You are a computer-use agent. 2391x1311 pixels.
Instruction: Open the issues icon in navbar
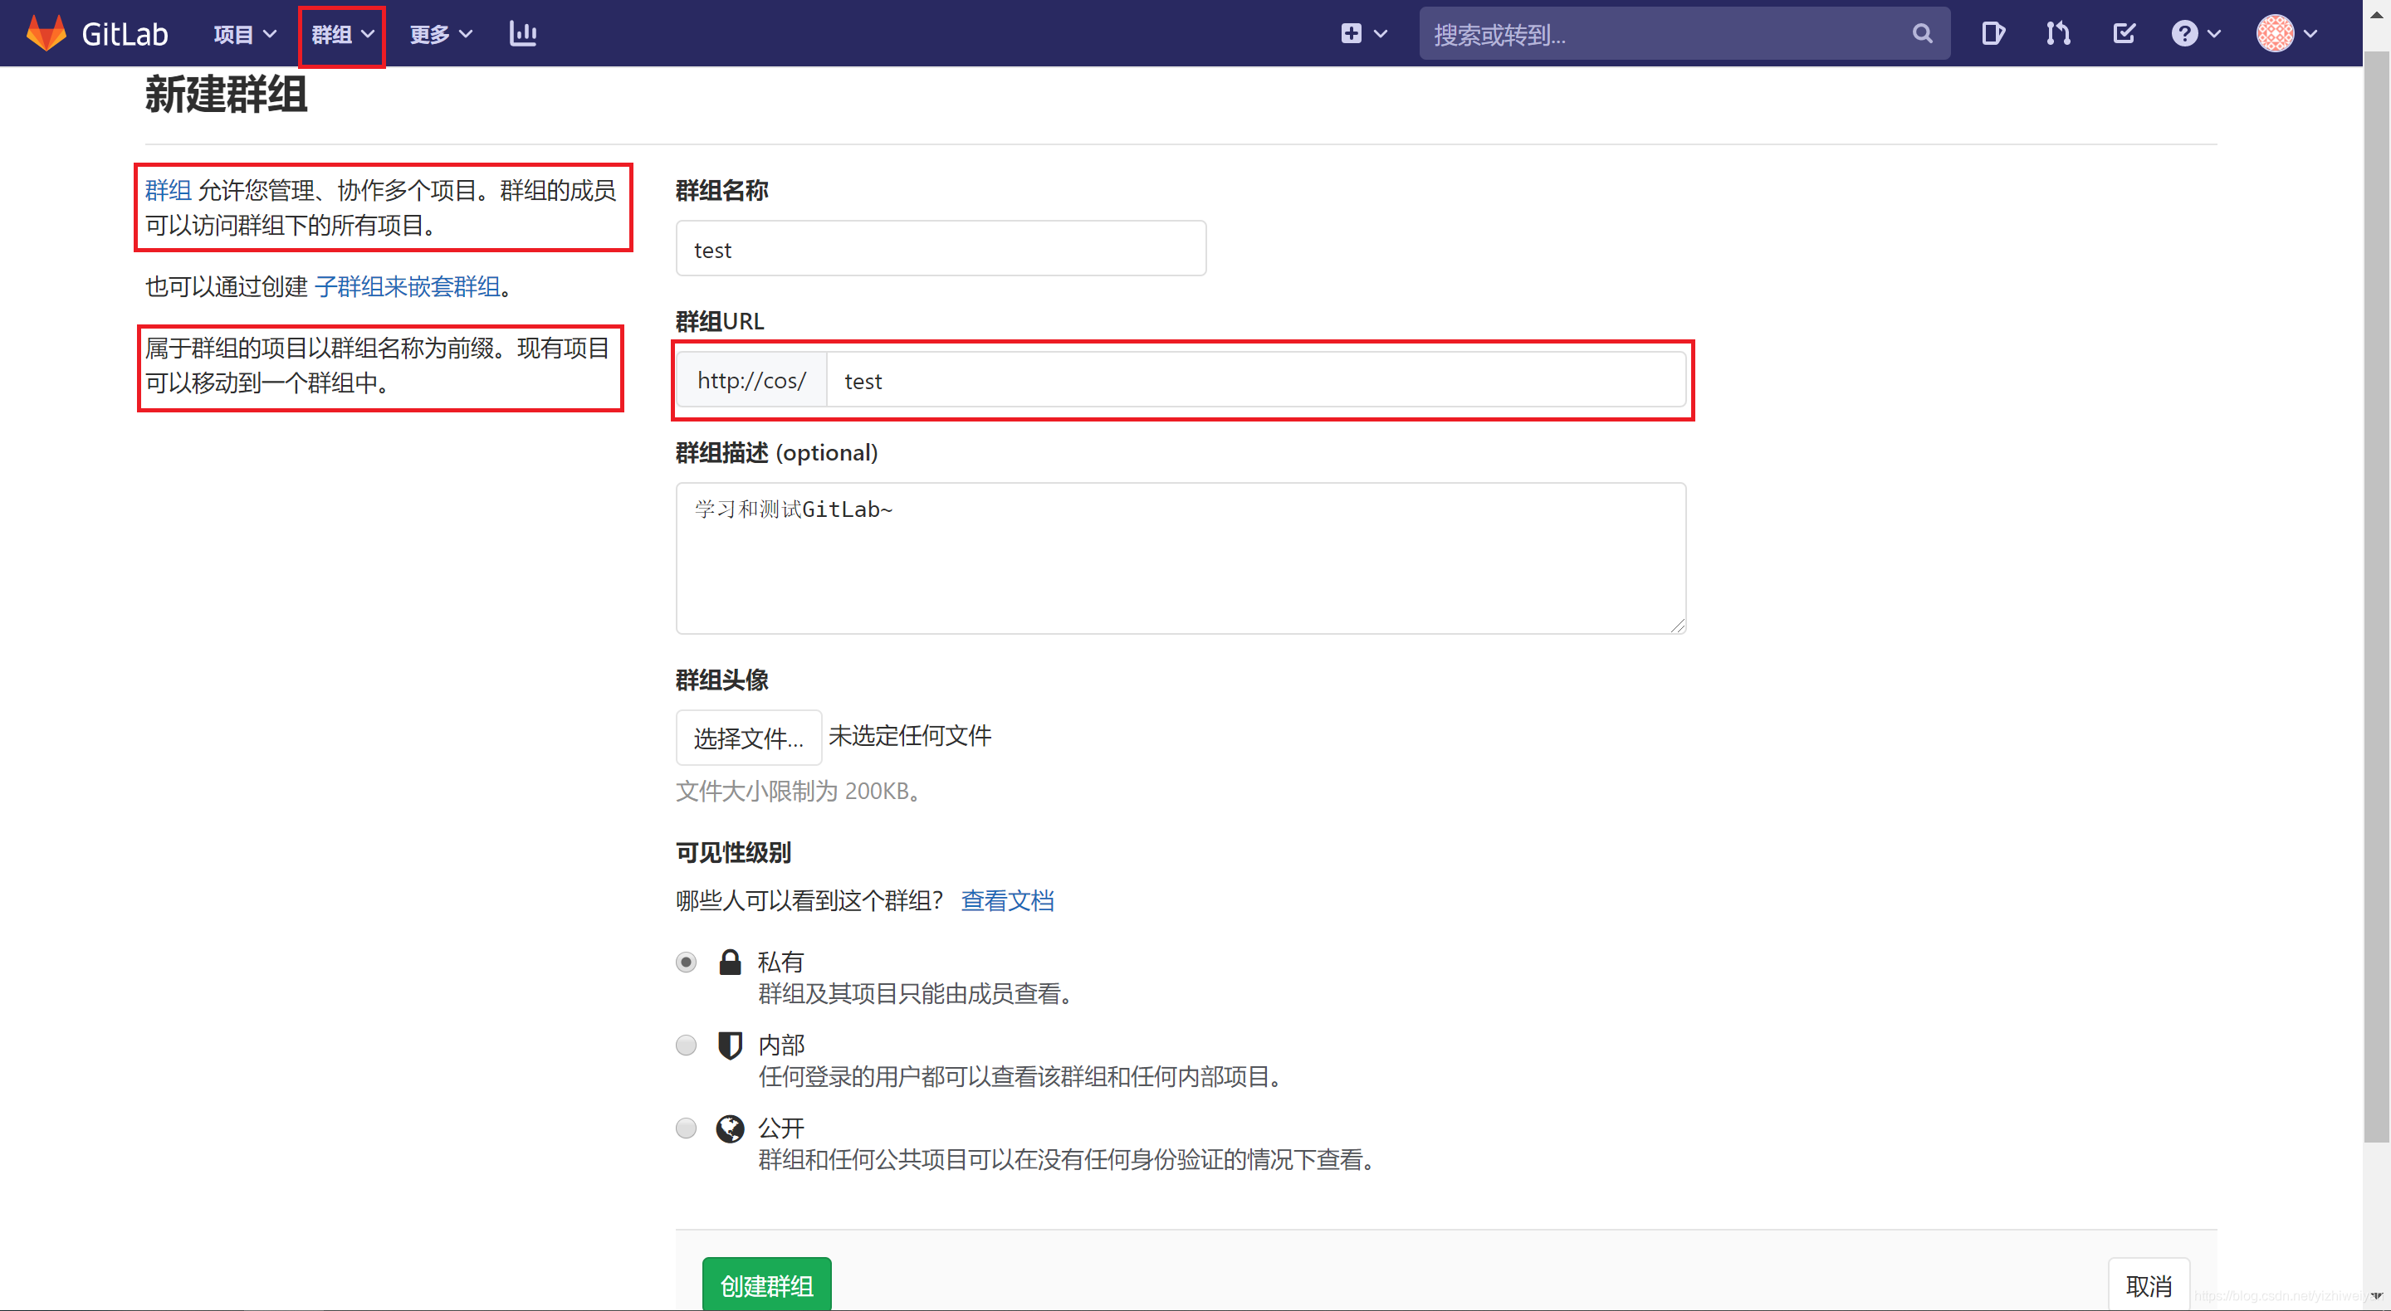(1992, 33)
